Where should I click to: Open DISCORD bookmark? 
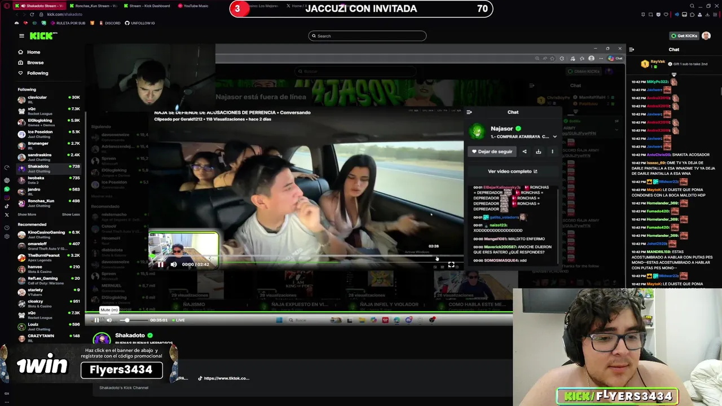pyautogui.click(x=109, y=23)
